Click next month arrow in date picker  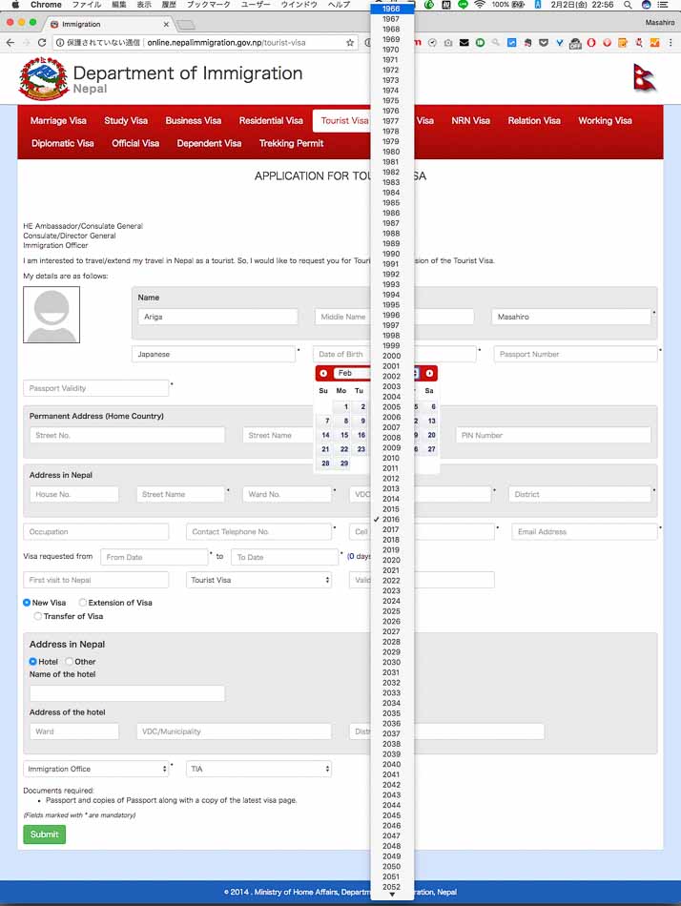tap(430, 373)
